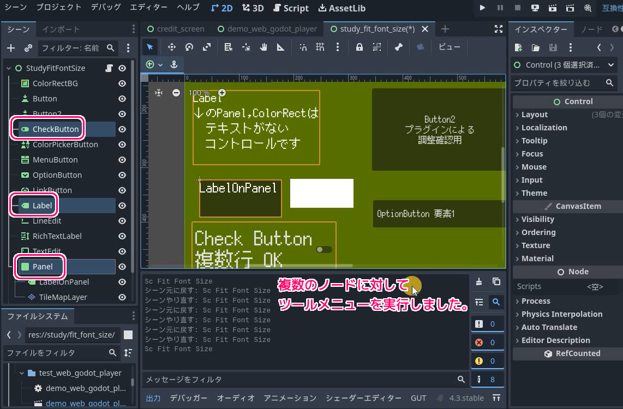The width and height of the screenshot is (623, 409).
Task: Clear output log icon
Action: [479, 281]
